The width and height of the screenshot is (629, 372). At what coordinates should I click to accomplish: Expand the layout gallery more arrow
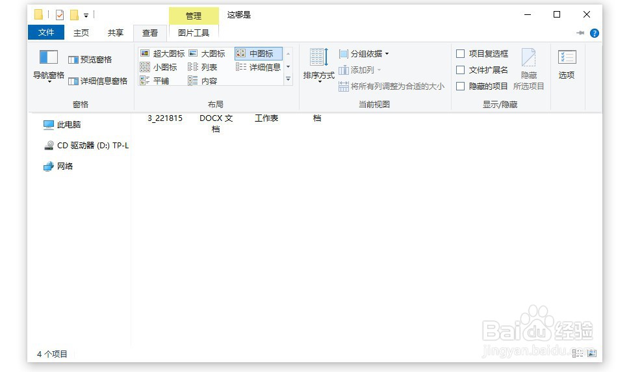[x=288, y=79]
